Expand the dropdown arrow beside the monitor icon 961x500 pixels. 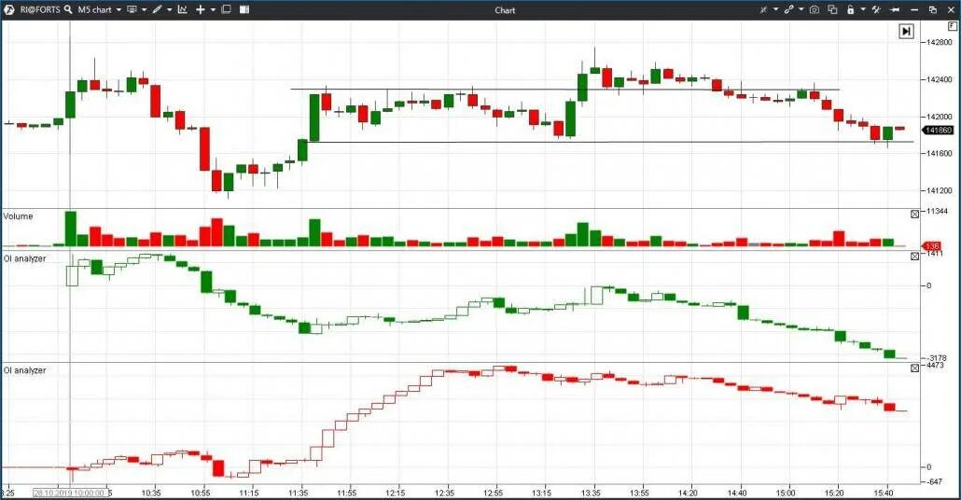(144, 10)
